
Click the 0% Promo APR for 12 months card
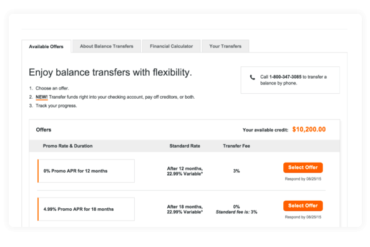(86, 171)
